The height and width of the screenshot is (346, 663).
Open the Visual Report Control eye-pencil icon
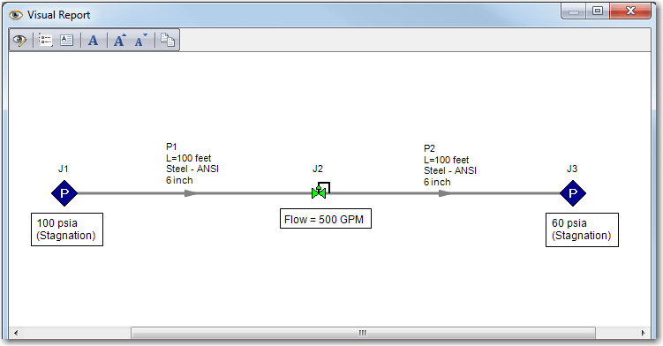pyautogui.click(x=19, y=41)
